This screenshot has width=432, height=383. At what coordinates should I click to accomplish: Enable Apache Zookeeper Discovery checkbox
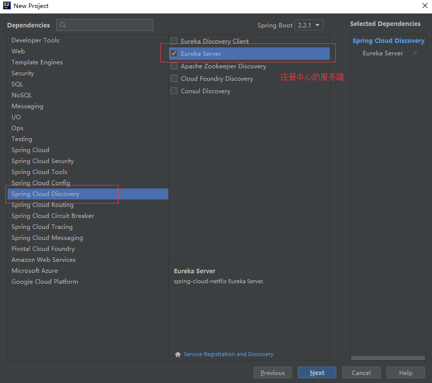[x=174, y=66]
